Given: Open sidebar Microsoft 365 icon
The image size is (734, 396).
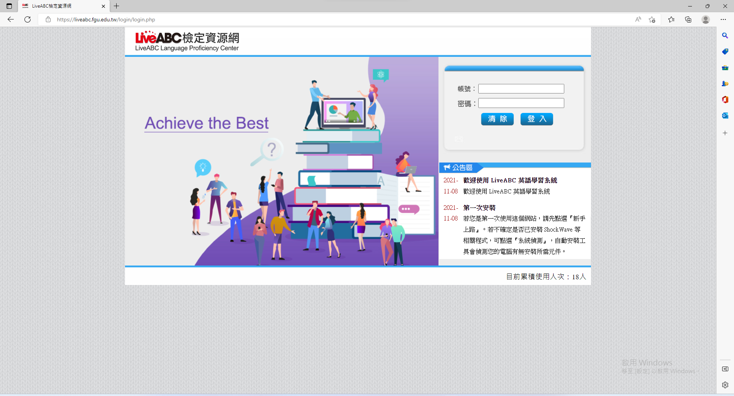Looking at the screenshot, I should pyautogui.click(x=725, y=100).
